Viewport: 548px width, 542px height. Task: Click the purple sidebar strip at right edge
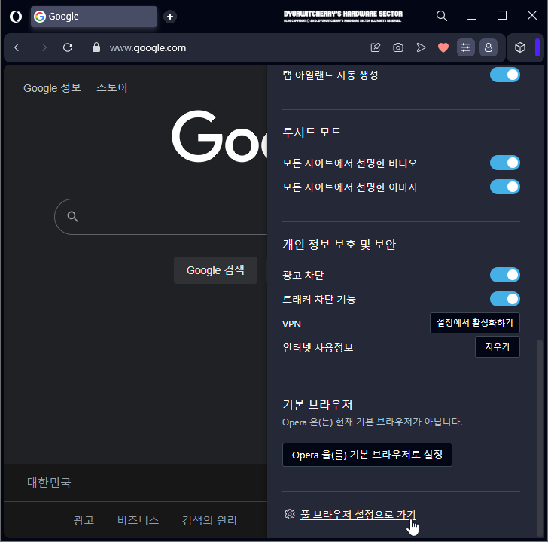click(x=537, y=47)
